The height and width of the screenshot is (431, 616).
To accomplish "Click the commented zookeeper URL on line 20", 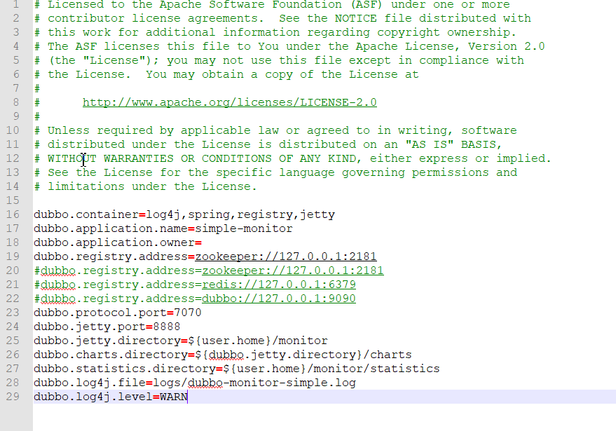I will pyautogui.click(x=293, y=271).
